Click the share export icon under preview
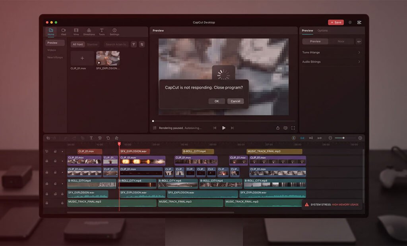Viewport: 407px width, 246px height. [x=278, y=128]
